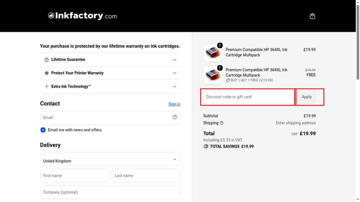Click the Shipping info question mark icon

(x=222, y=123)
